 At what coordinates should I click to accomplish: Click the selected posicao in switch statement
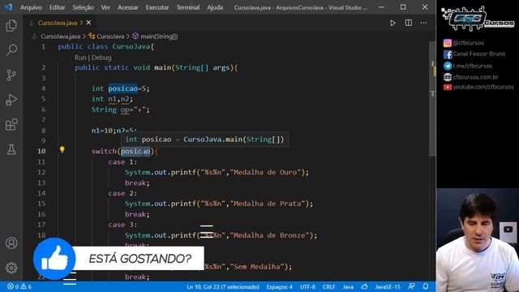point(135,152)
